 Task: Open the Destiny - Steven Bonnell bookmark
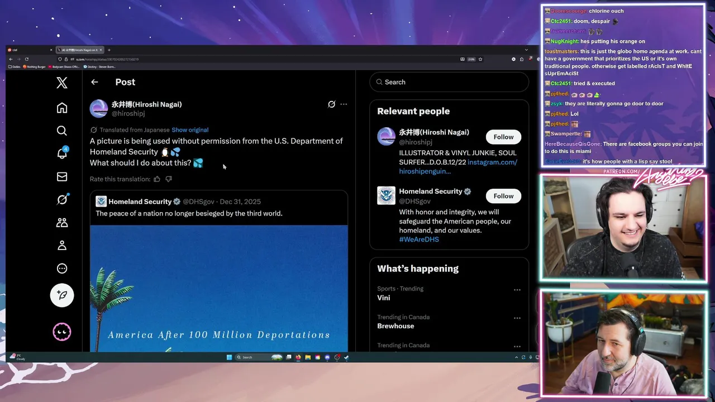point(99,66)
